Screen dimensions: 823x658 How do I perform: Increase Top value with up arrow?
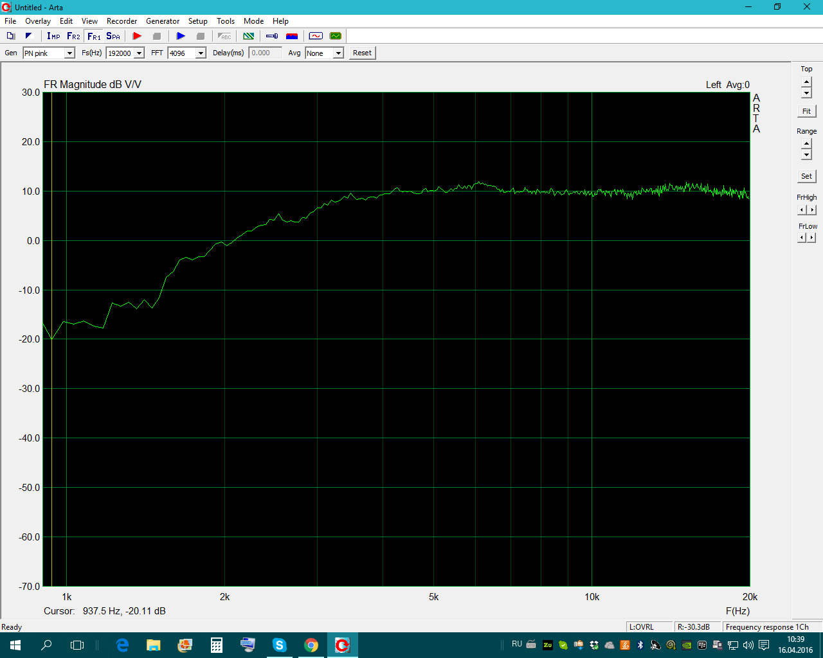pos(806,82)
